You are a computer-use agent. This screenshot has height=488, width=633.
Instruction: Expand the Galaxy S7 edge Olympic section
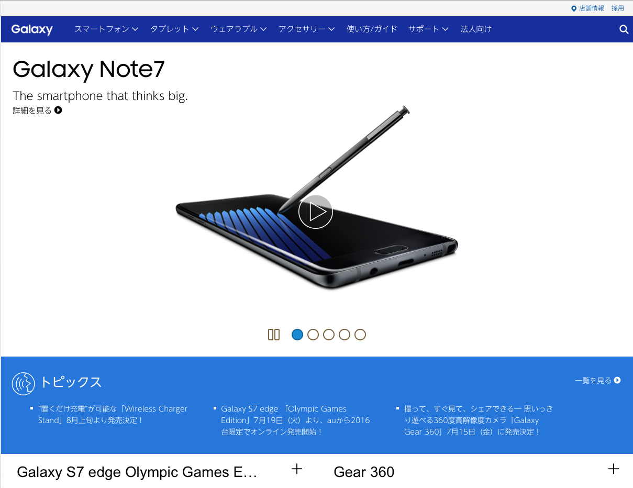[x=297, y=469]
